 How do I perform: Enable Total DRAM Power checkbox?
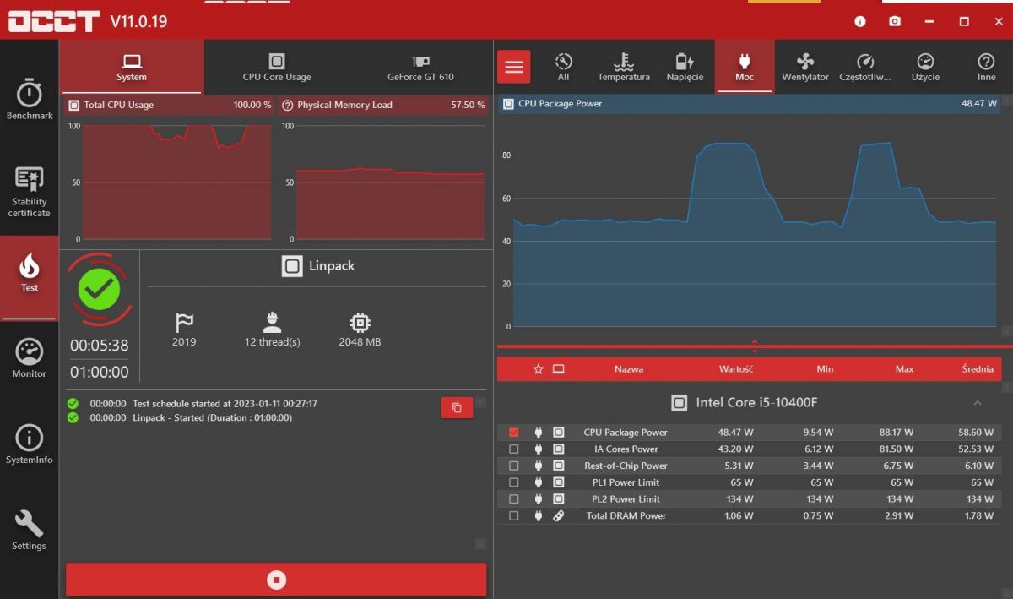(x=514, y=515)
